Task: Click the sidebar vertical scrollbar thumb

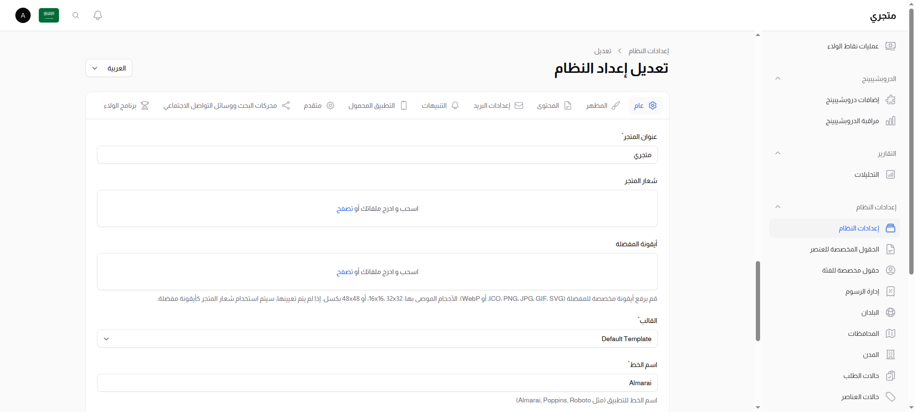Action: [x=758, y=301]
